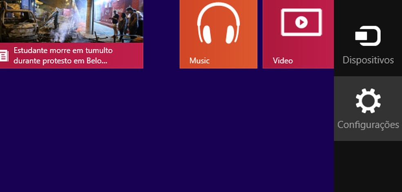Open headline "Estudante morre em tumulto"
The image size is (402, 192).
63,51
